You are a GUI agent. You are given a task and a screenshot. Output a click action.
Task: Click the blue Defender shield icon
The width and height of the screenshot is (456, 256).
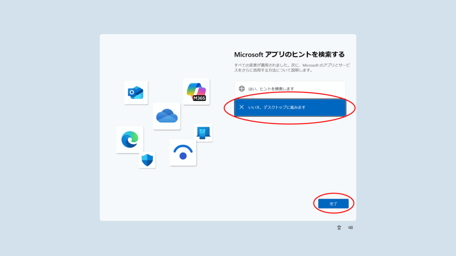click(147, 160)
